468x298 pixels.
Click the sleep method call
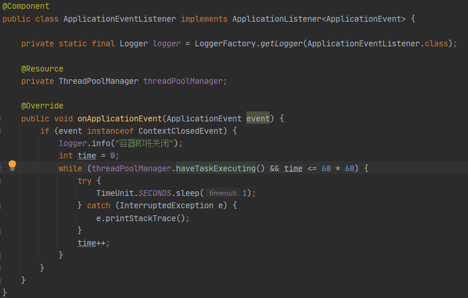(x=188, y=193)
